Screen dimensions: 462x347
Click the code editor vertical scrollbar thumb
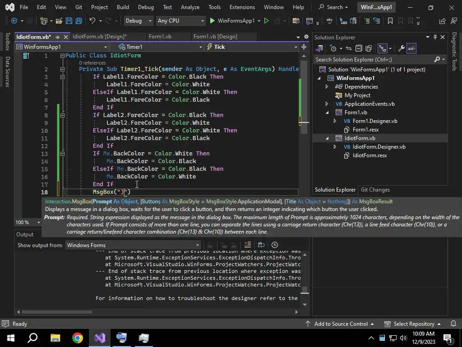click(x=304, y=98)
